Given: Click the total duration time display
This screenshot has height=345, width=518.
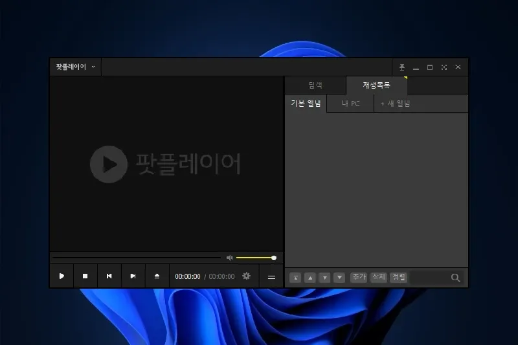Looking at the screenshot, I should coord(221,276).
